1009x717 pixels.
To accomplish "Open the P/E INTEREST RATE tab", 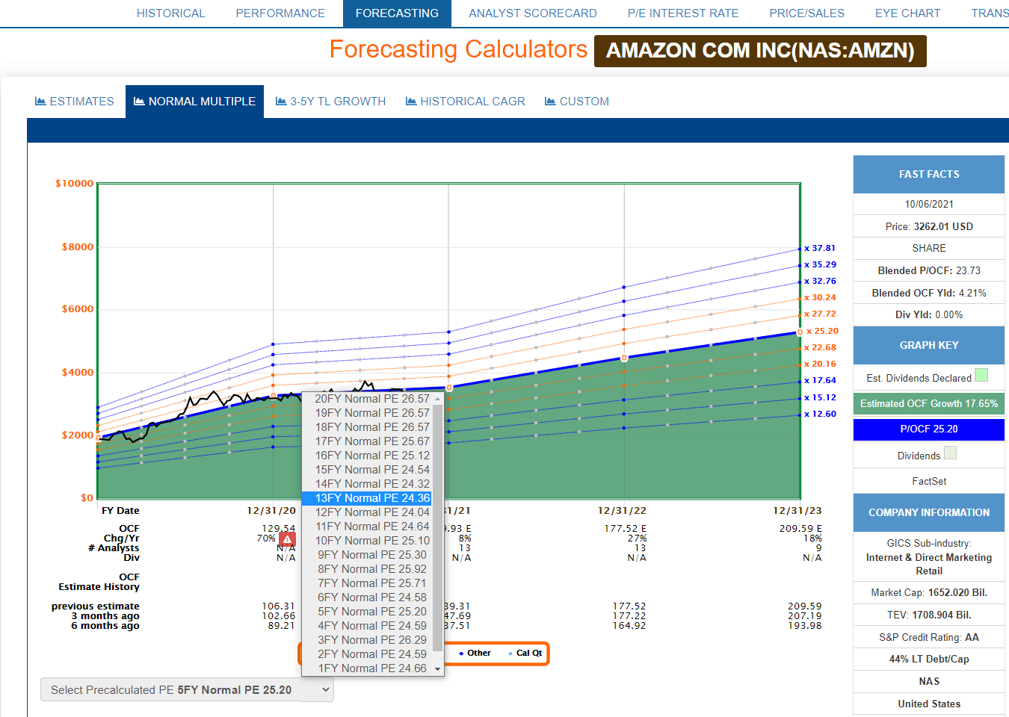I will [683, 13].
